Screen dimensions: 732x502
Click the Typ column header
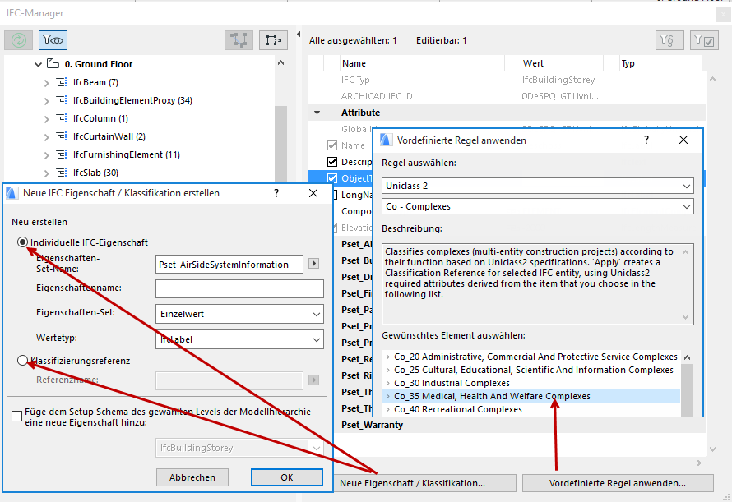coord(660,63)
